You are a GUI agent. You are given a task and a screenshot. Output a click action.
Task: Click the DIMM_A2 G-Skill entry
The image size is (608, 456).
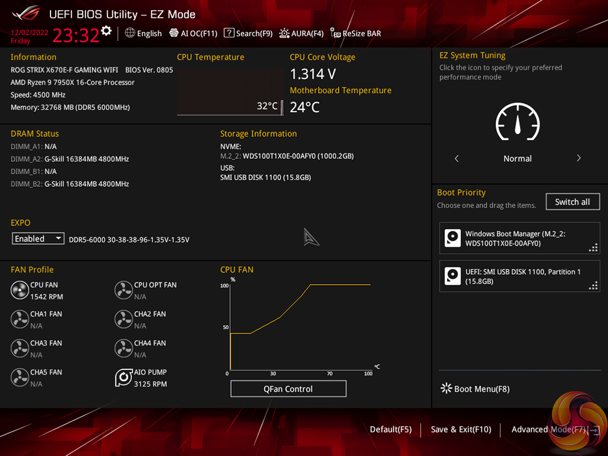70,159
